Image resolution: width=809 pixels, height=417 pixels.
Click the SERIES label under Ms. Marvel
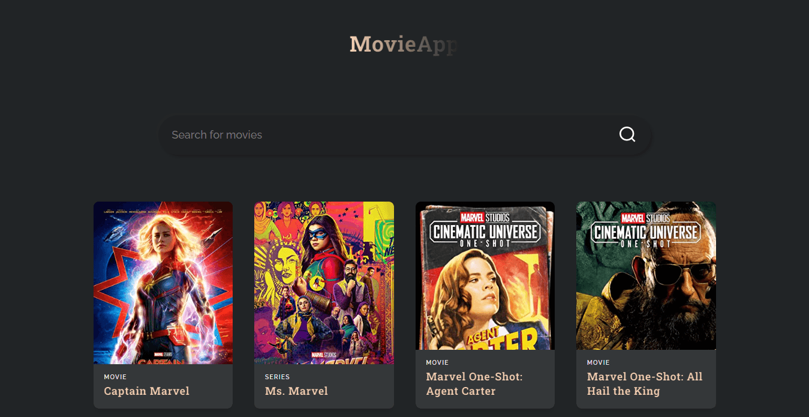point(277,377)
